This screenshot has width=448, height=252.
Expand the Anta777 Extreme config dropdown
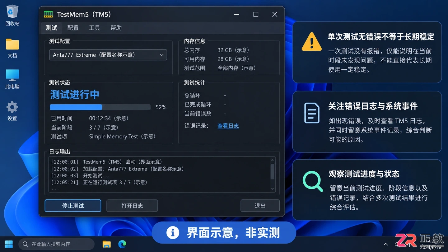[108, 55]
